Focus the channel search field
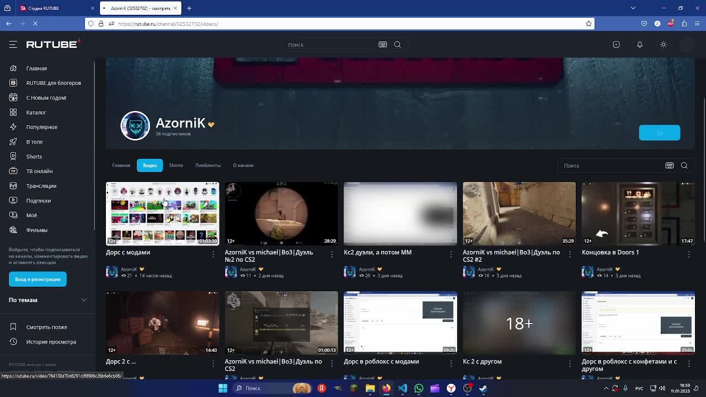This screenshot has width=706, height=397. click(x=611, y=165)
